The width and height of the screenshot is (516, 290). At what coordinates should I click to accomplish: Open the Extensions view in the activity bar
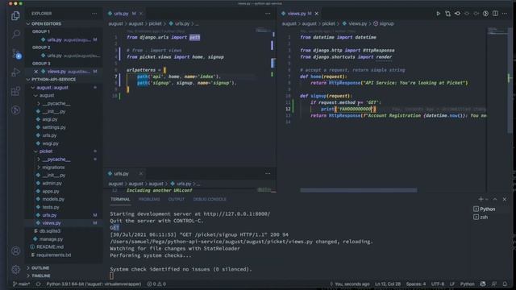tap(15, 91)
